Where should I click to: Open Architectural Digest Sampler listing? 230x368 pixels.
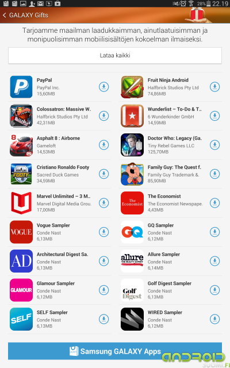[60, 261]
